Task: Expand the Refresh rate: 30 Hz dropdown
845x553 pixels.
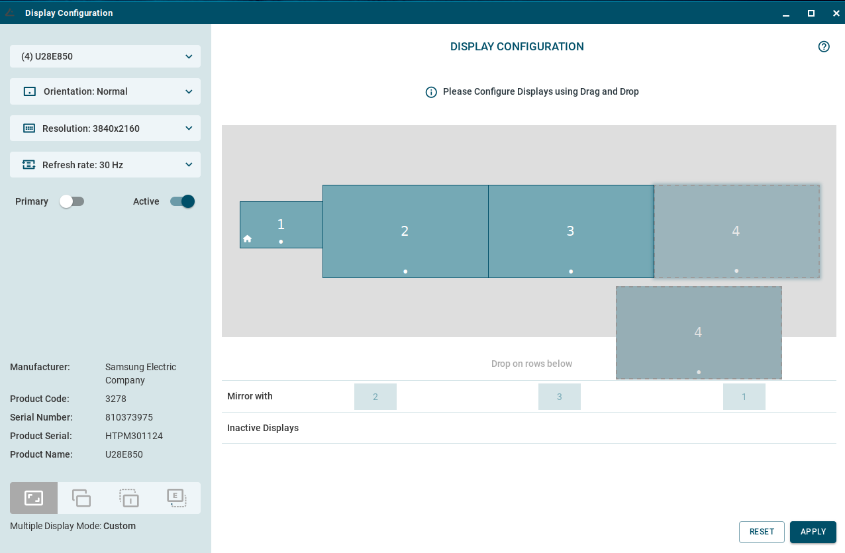Action: click(x=105, y=165)
